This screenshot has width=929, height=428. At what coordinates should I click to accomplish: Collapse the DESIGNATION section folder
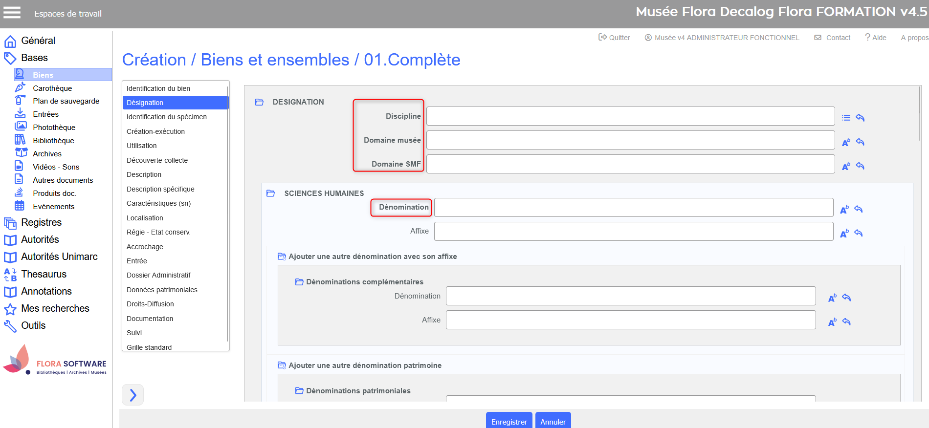[x=260, y=102]
